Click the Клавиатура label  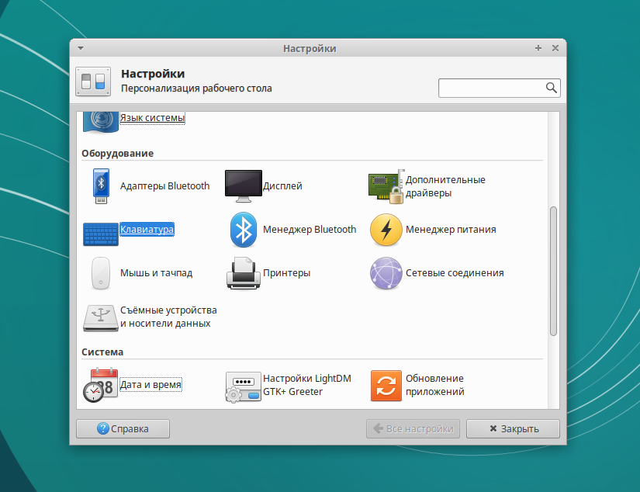pos(147,229)
